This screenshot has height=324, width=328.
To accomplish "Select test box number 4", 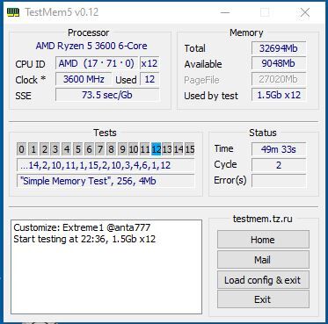I will (x=67, y=149).
